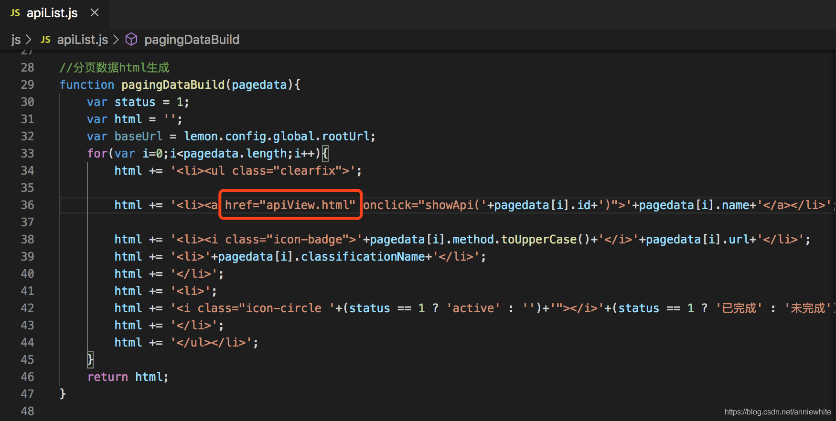
Task: Click the '已完成' string on line 42
Action: (739, 308)
